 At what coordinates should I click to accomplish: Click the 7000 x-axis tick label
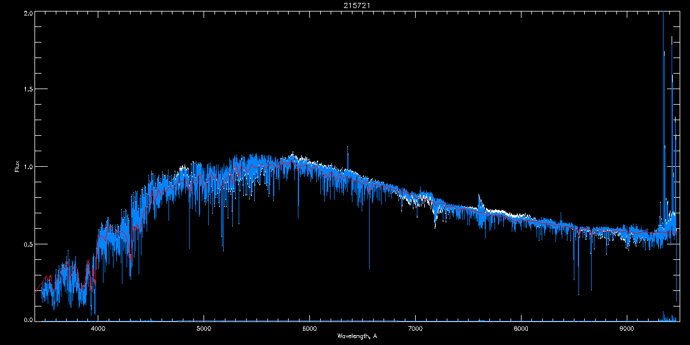point(415,329)
